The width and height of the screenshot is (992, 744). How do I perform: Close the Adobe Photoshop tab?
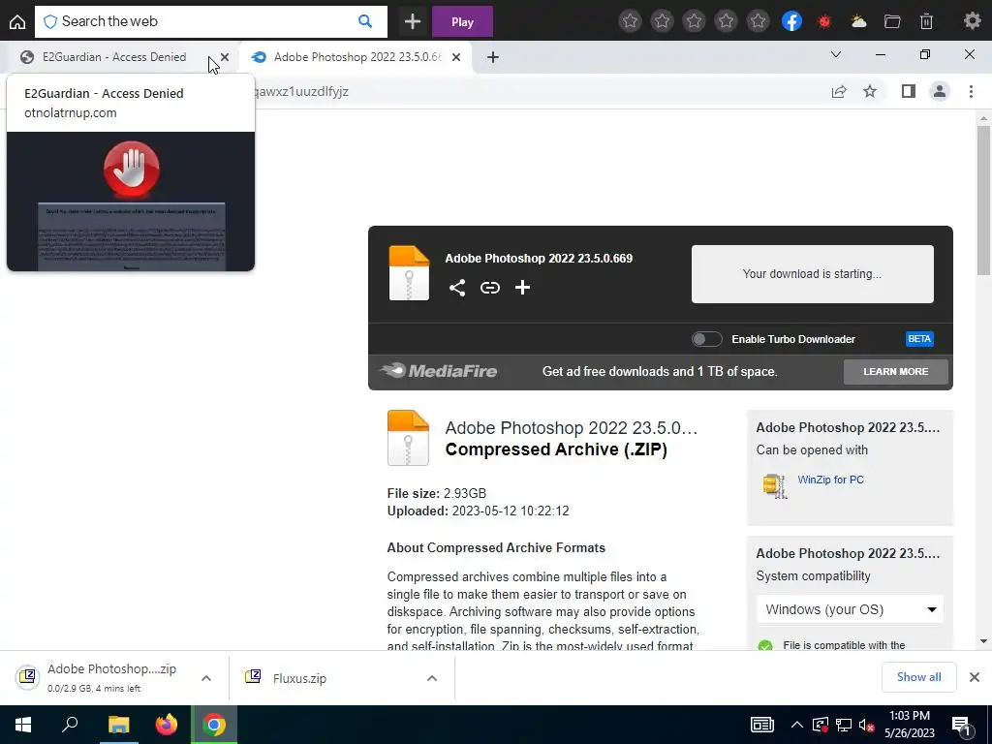(x=456, y=57)
